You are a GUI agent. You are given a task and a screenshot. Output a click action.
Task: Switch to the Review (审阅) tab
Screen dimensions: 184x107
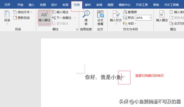pyautogui.click(x=99, y=5)
